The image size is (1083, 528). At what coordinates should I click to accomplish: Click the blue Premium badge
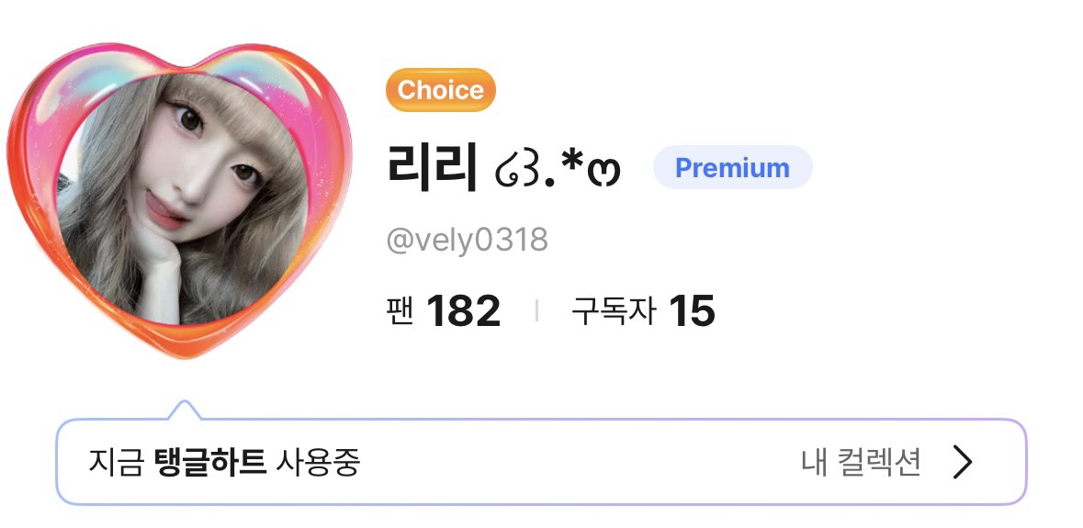click(x=732, y=168)
